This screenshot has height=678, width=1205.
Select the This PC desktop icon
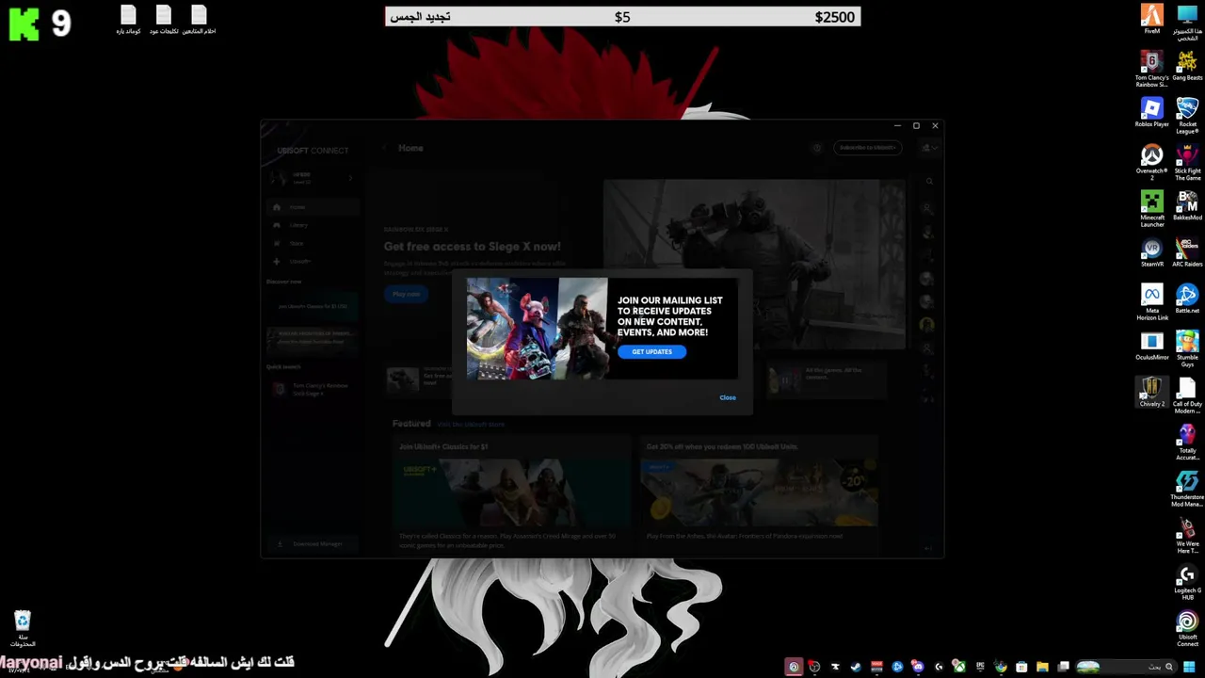1187,23
